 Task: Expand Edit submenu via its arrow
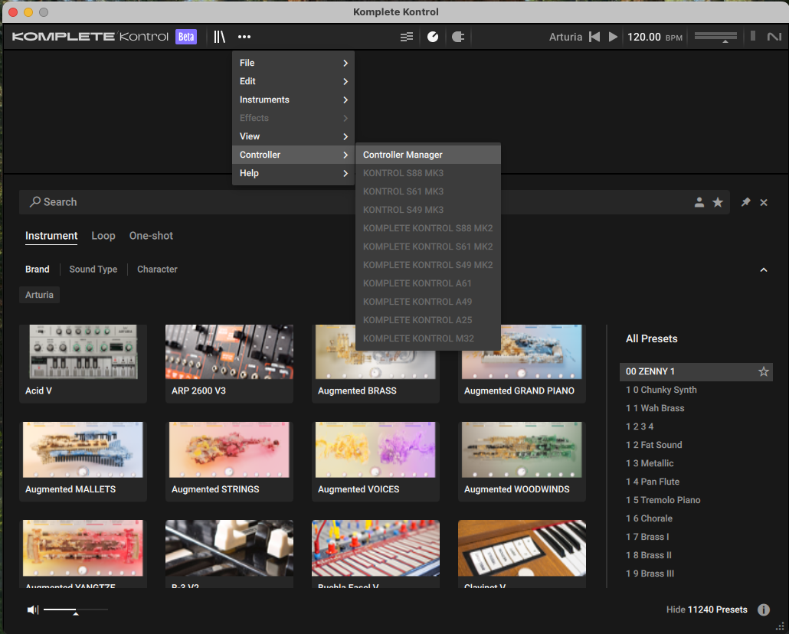[345, 81]
